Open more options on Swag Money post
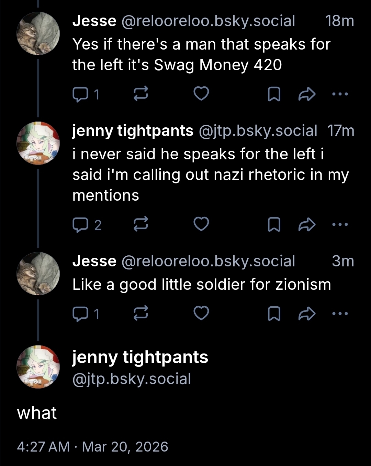371x466 pixels. pos(340,94)
